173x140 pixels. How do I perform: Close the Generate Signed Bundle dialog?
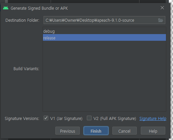click(162, 8)
